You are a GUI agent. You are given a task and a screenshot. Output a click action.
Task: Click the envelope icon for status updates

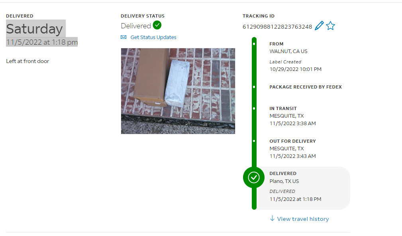124,37
